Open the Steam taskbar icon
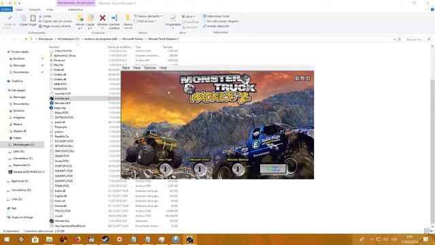Image resolution: width=435 pixels, height=245 pixels. 105,239
